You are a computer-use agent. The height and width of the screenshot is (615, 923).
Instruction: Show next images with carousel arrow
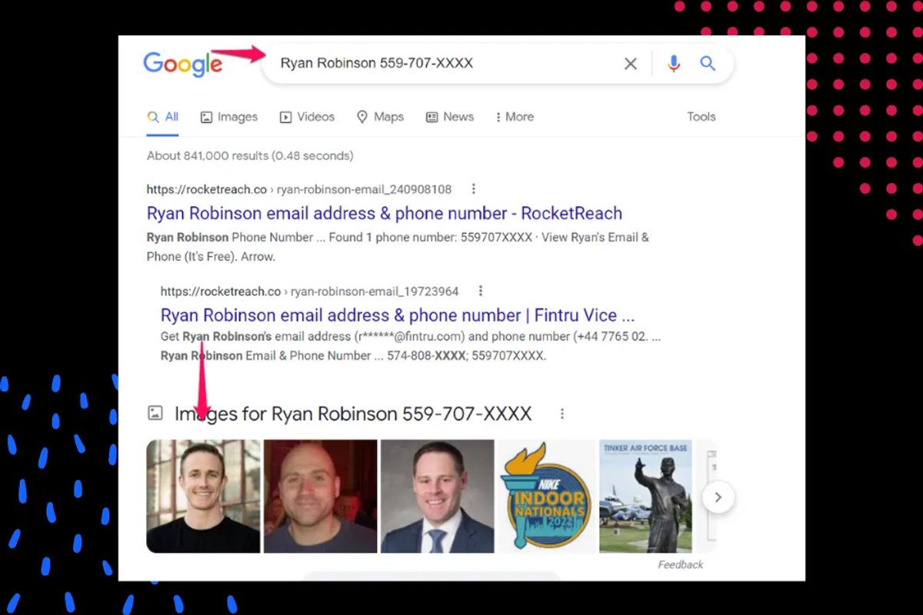[x=718, y=497]
